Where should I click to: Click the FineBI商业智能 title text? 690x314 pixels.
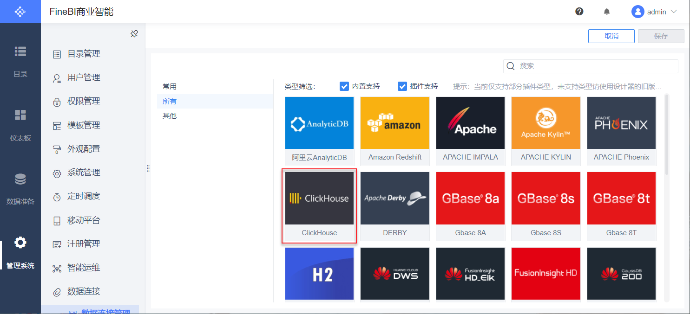(x=82, y=12)
